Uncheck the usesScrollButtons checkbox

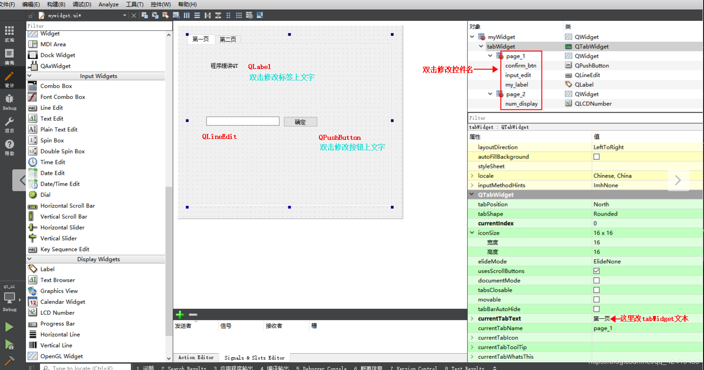[x=596, y=271]
